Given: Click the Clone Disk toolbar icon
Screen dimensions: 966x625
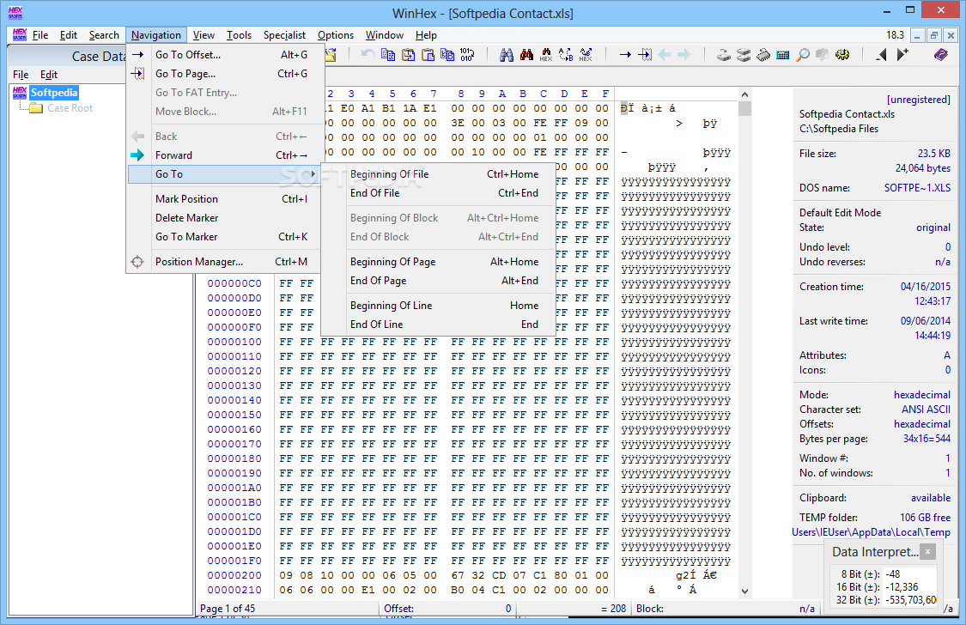Looking at the screenshot, I should (744, 55).
